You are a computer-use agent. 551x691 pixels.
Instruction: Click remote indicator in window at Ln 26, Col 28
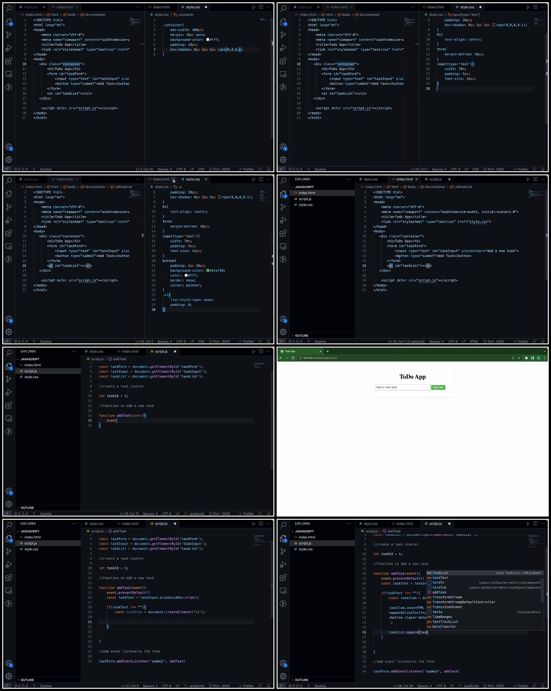click(x=281, y=686)
